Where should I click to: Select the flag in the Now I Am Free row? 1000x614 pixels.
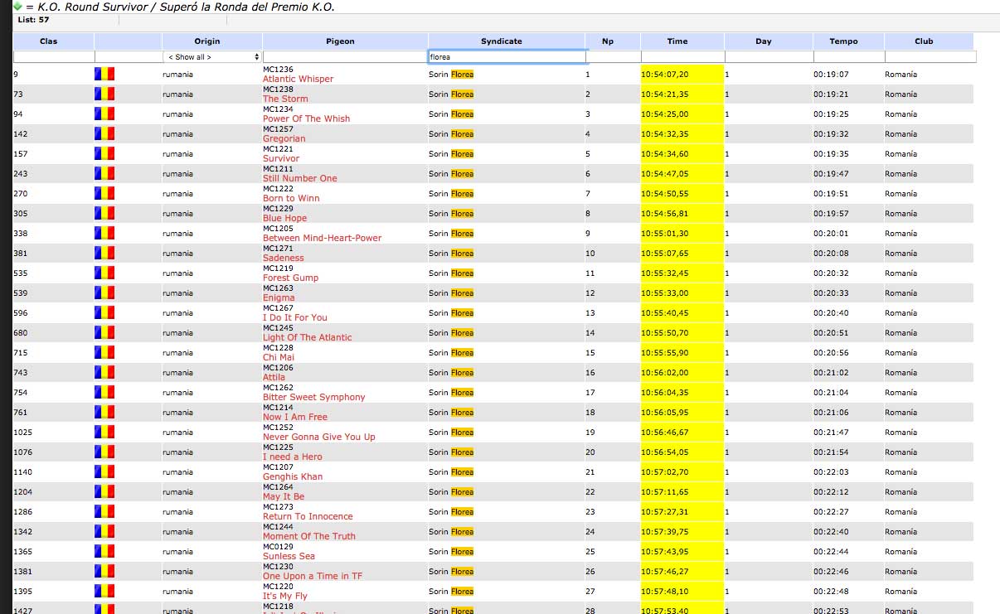[104, 412]
